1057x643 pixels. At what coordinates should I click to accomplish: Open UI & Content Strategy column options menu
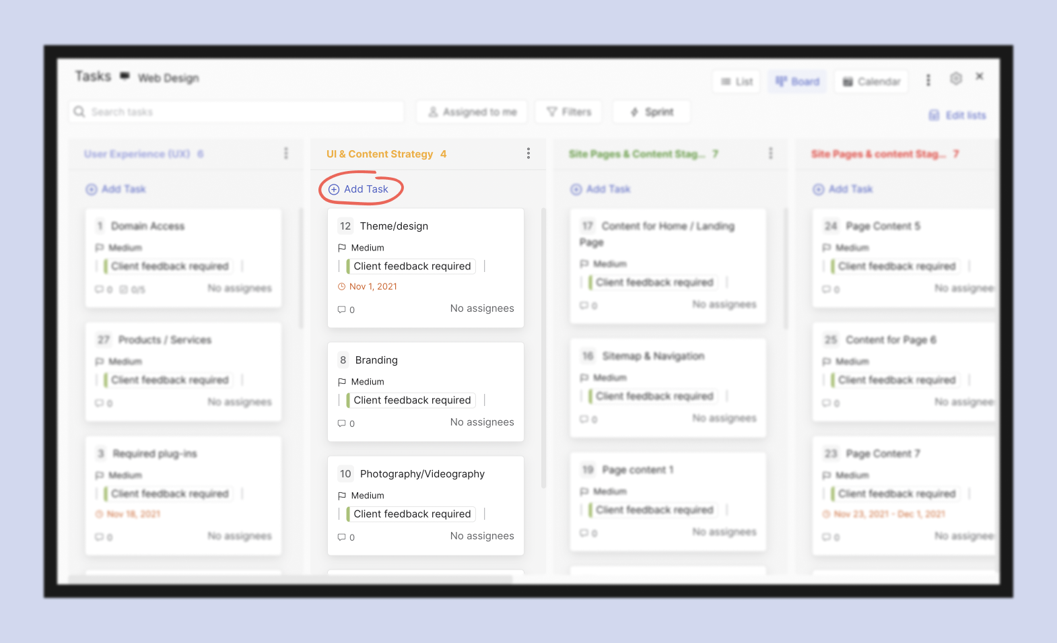(x=528, y=154)
